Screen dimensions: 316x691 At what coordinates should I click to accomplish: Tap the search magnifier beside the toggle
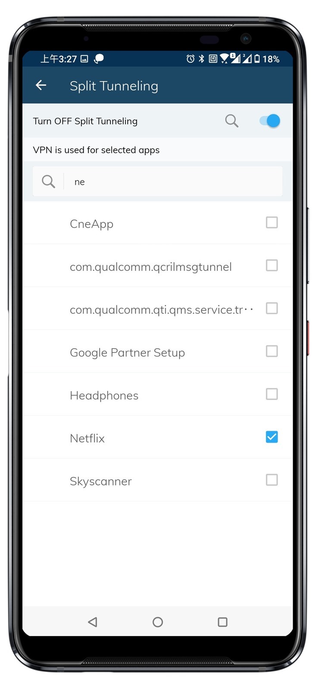[232, 121]
